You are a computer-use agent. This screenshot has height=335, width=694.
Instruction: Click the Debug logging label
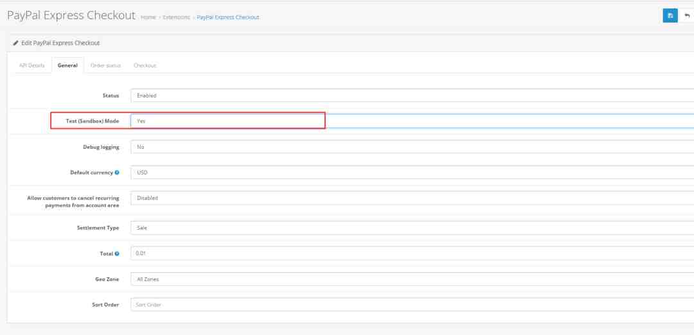101,147
